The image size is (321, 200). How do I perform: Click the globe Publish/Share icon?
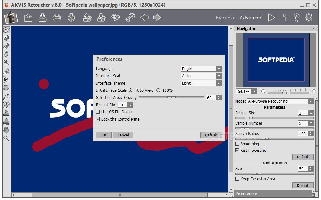pyautogui.click(x=71, y=18)
